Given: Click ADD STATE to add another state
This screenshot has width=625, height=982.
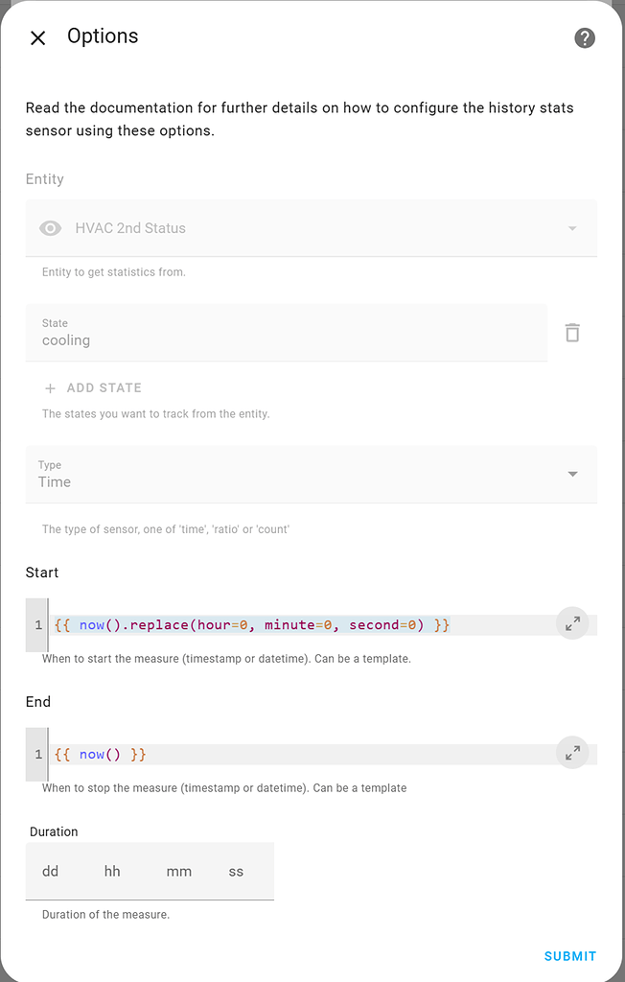Looking at the screenshot, I should click(x=103, y=387).
